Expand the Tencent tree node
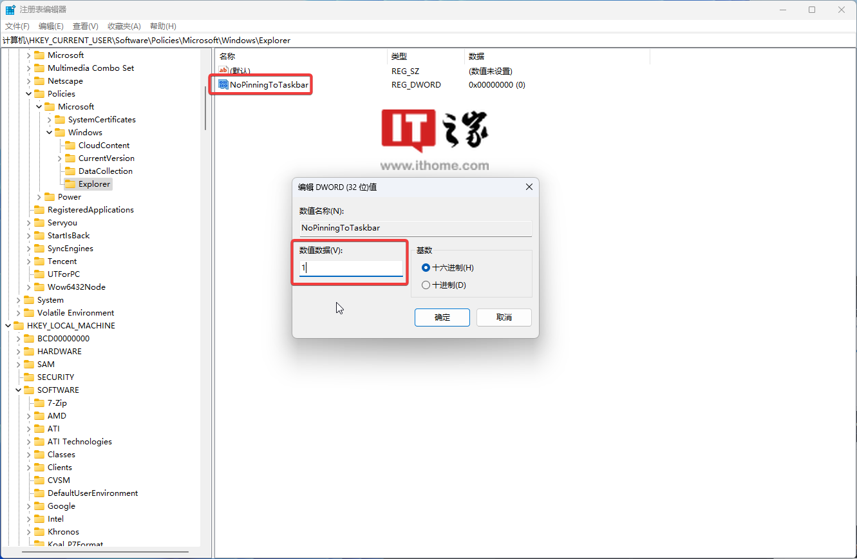 tap(29, 261)
